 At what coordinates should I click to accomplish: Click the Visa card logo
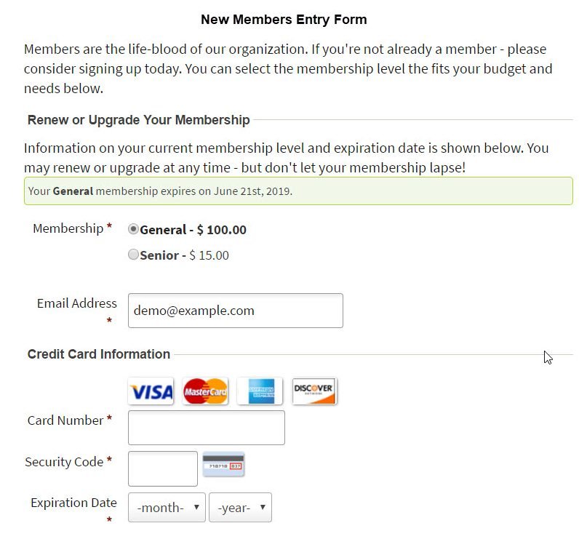[x=151, y=391]
